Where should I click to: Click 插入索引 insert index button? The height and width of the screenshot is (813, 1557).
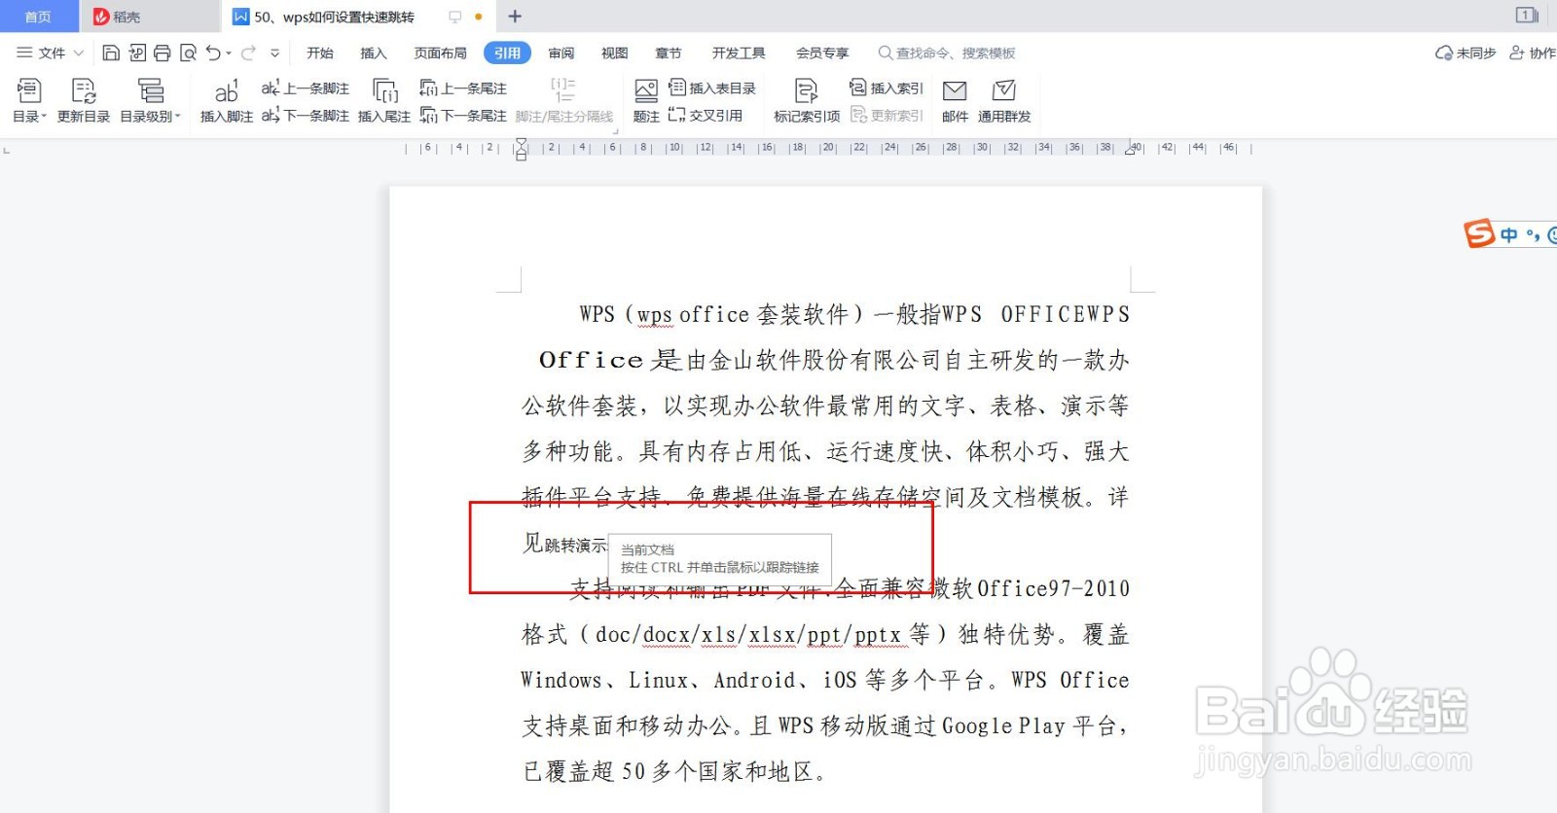tap(886, 88)
